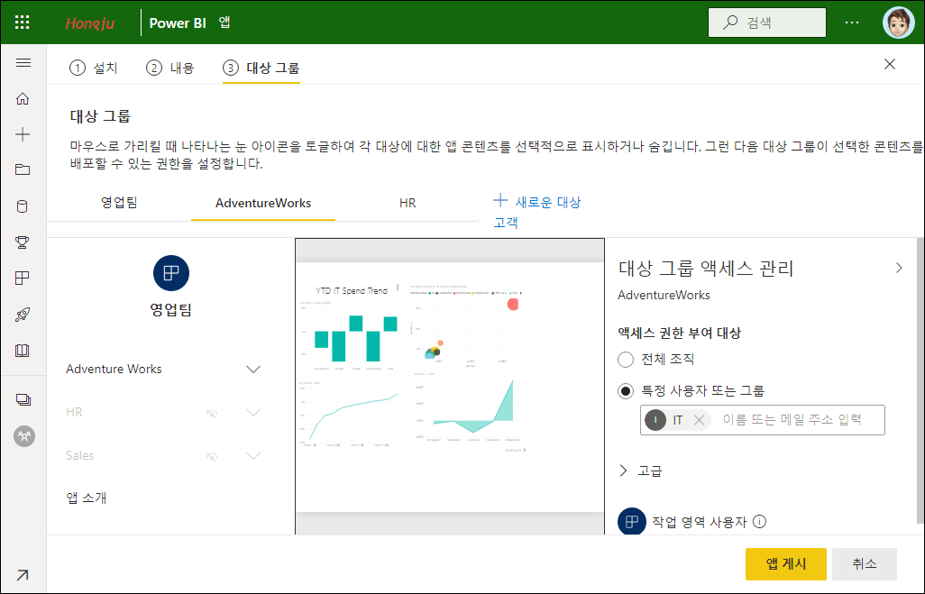
Task: Click the Power BI header link
Action: [x=178, y=23]
